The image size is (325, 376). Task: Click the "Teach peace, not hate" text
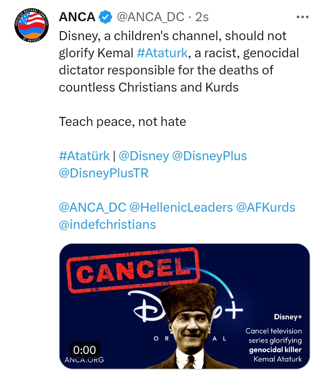(122, 121)
